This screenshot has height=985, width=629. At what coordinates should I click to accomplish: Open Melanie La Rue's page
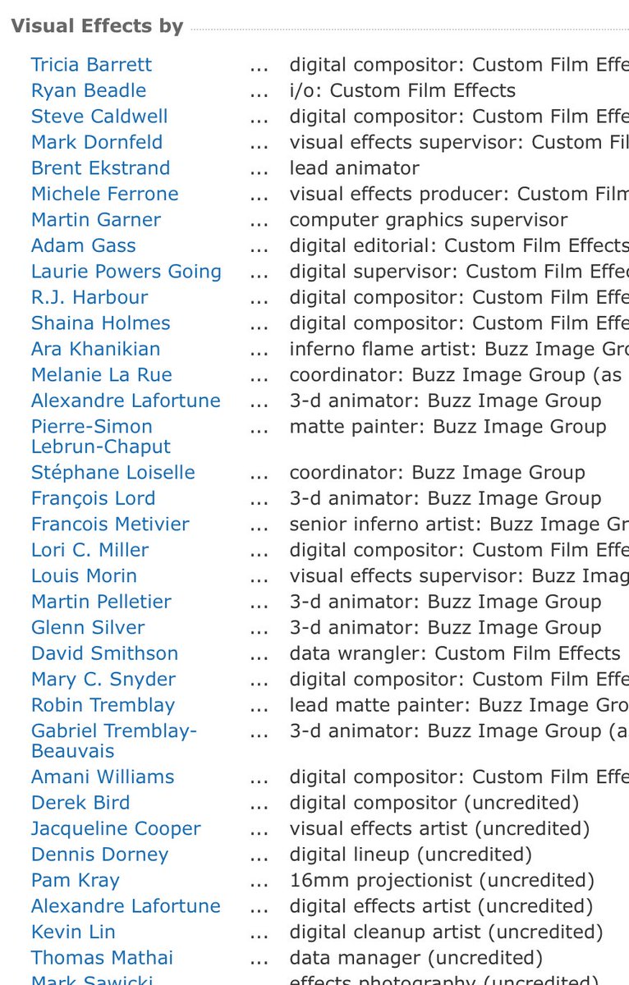[102, 375]
